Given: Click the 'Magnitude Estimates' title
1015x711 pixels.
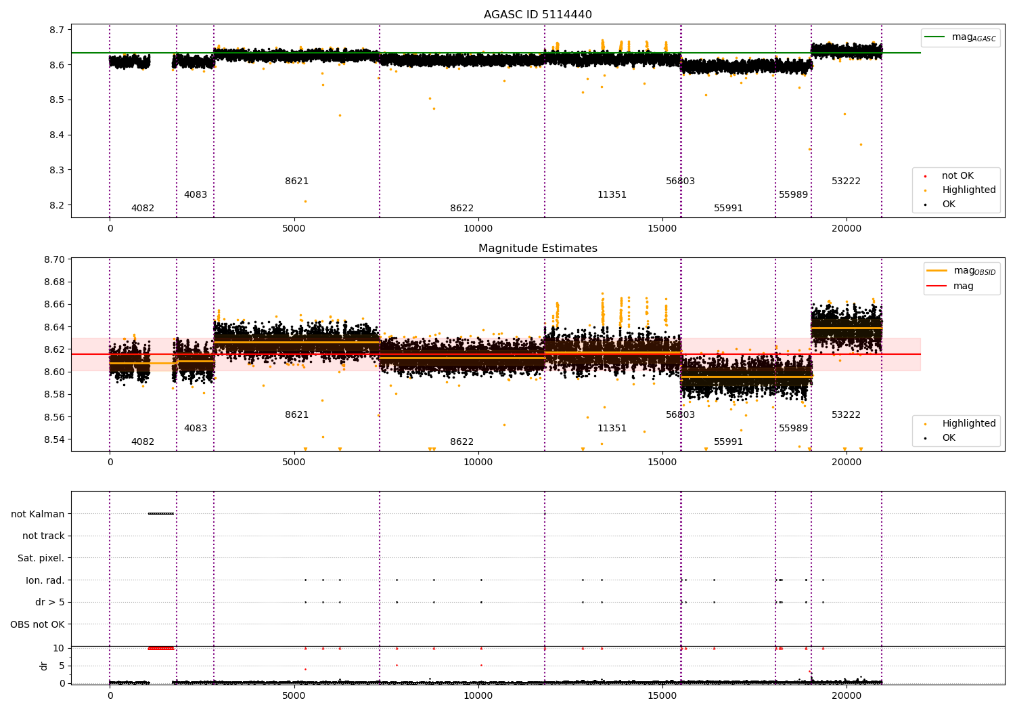Looking at the screenshot, I should (538, 249).
